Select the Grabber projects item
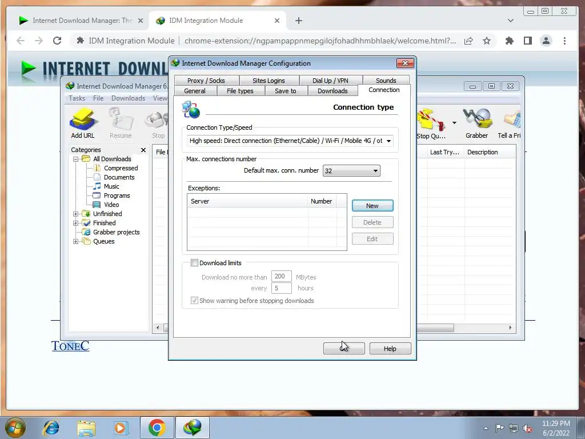This screenshot has height=439, width=585. pos(116,232)
